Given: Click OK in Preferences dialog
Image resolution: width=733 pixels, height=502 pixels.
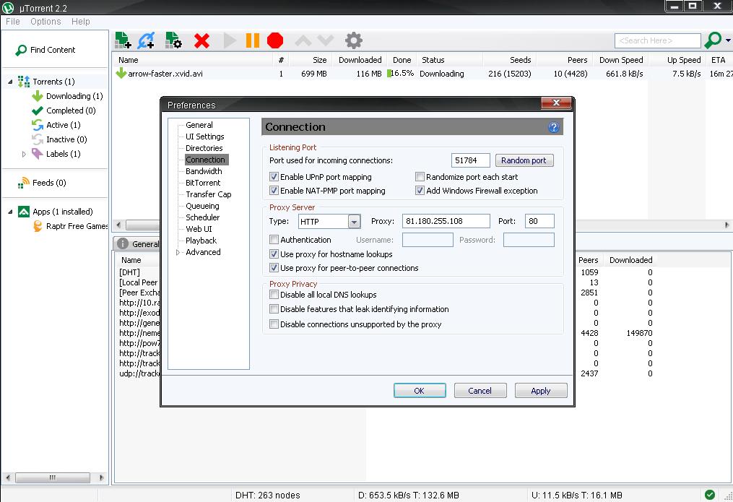Looking at the screenshot, I should click(x=420, y=391).
